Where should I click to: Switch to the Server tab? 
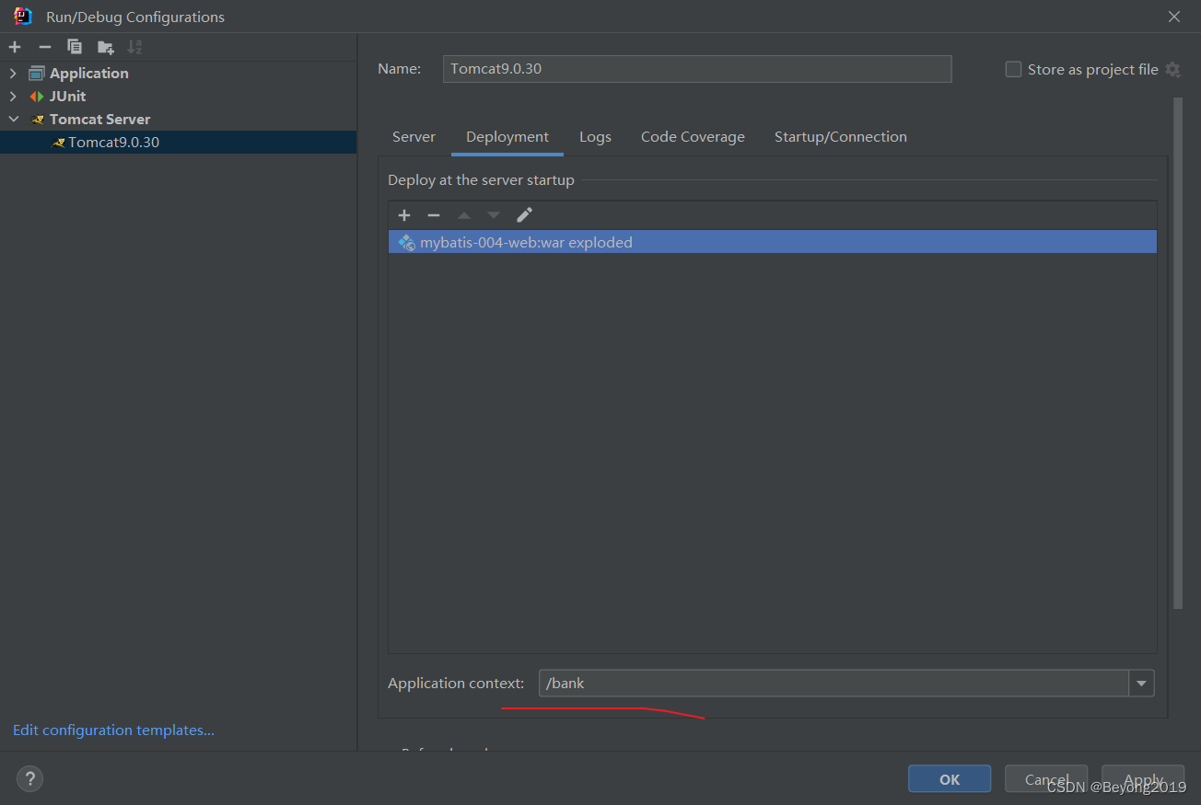414,137
